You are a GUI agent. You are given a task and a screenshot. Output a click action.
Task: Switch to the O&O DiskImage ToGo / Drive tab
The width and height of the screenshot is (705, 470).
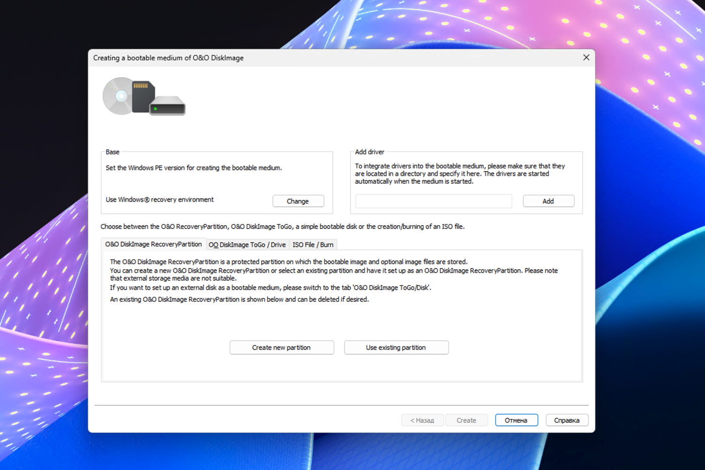tap(247, 245)
